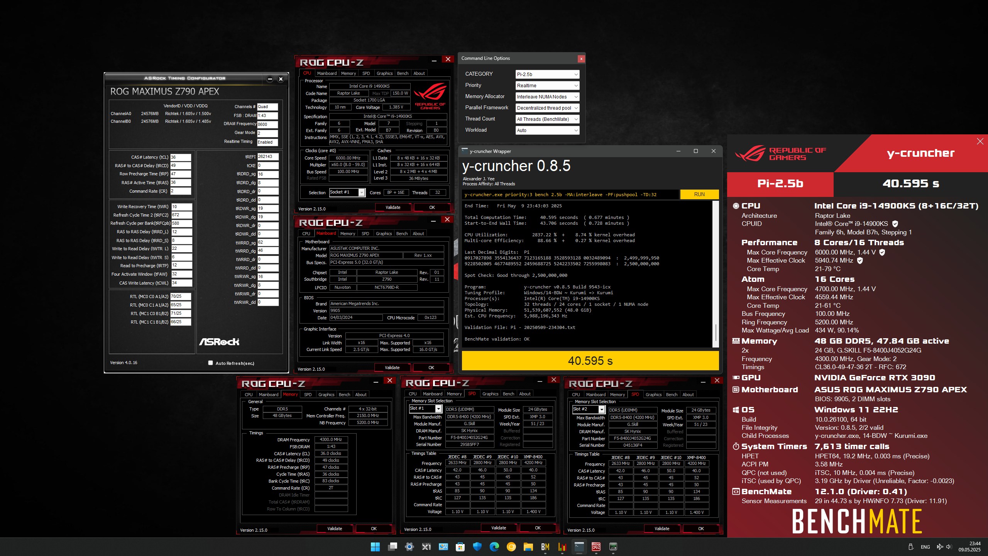Screen dimensions: 988x556
Task: Launch the ElmorLabs X1 taskbar icon
Action: point(426,547)
